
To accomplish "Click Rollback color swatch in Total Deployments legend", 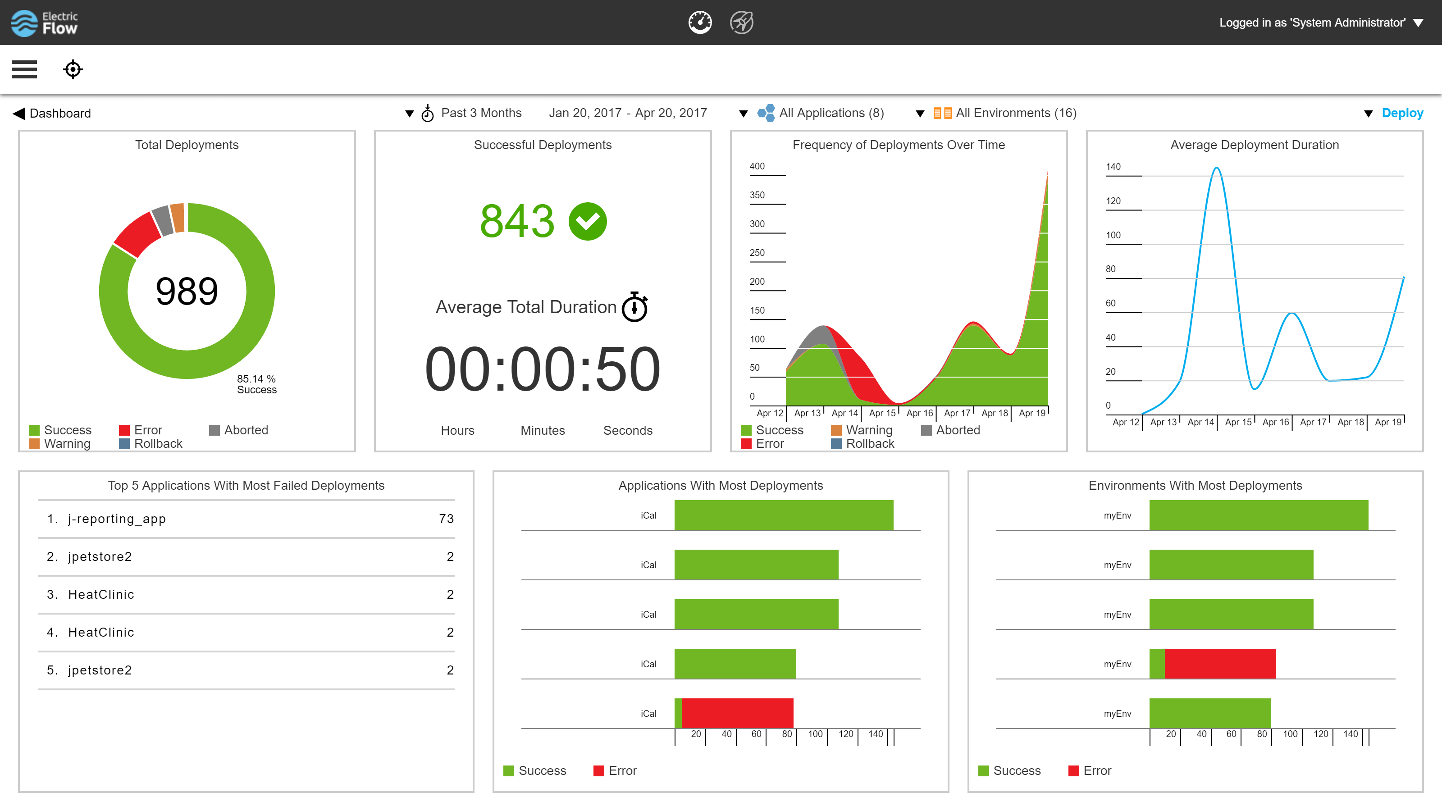I will point(124,444).
